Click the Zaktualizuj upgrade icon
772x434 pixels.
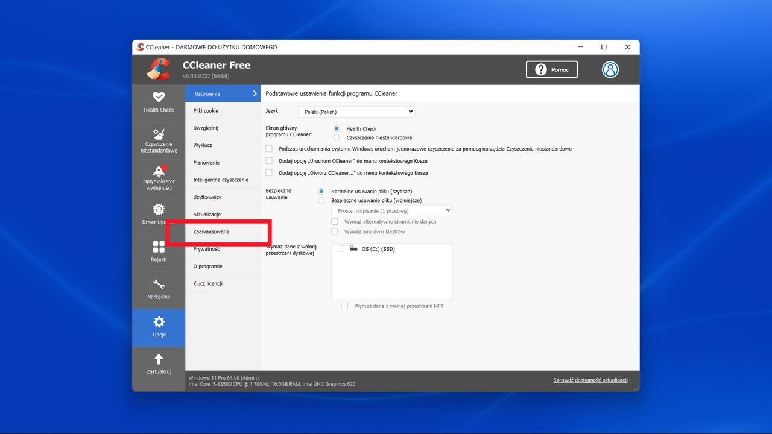point(159,364)
